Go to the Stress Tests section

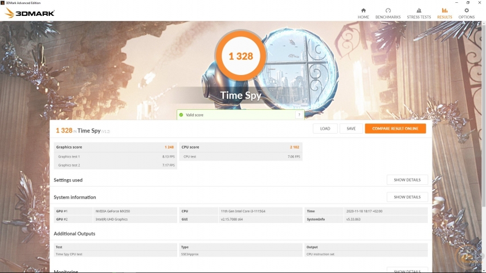pos(419,14)
